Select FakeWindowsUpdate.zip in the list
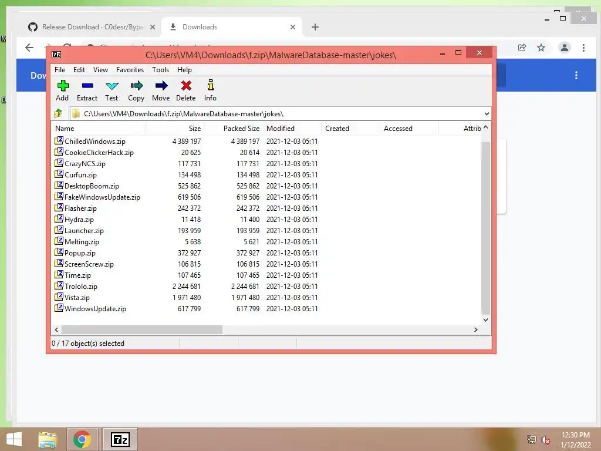Screen dimensions: 601x451 [102, 197]
